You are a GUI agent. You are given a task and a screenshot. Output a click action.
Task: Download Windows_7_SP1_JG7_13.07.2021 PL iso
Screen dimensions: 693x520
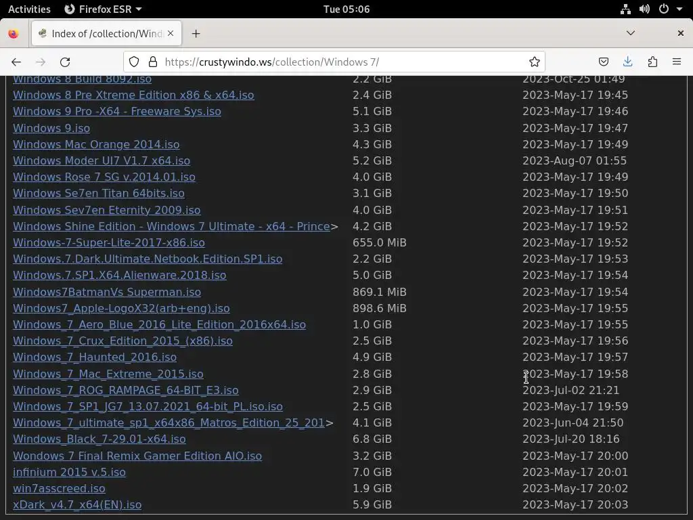(x=148, y=406)
